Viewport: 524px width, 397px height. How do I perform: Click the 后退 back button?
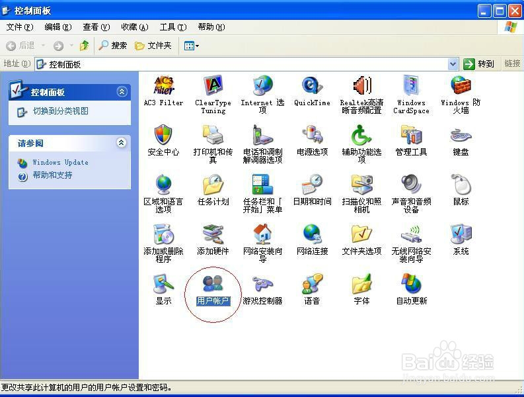pos(20,46)
